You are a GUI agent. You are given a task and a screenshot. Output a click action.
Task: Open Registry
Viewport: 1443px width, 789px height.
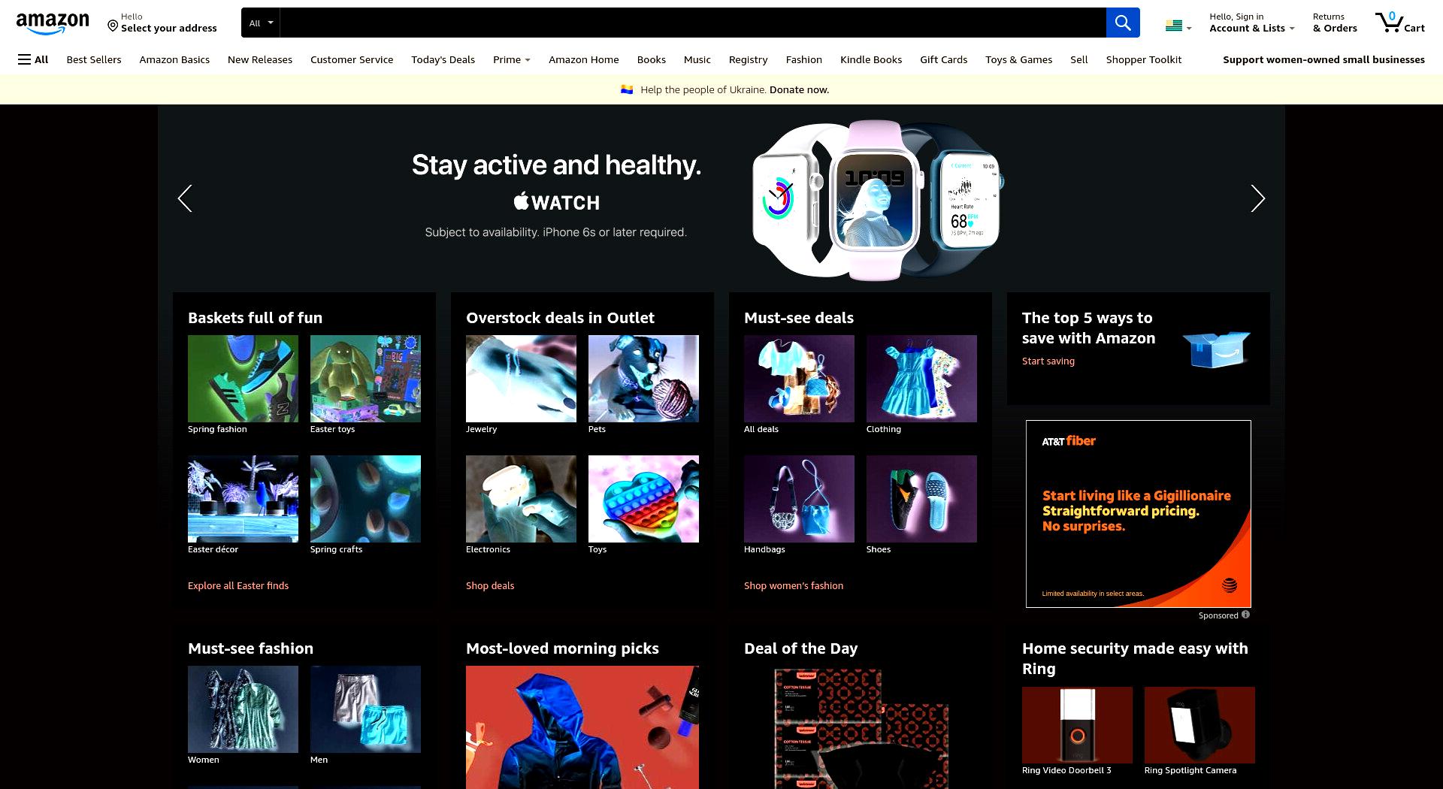748,59
